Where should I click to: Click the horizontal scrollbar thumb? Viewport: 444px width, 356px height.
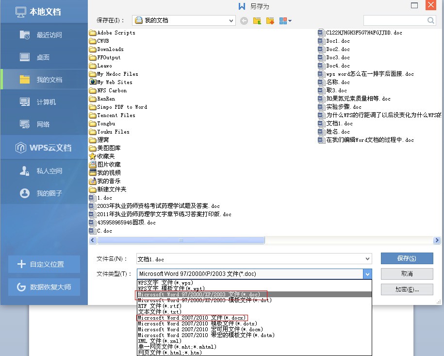pyautogui.click(x=181, y=240)
